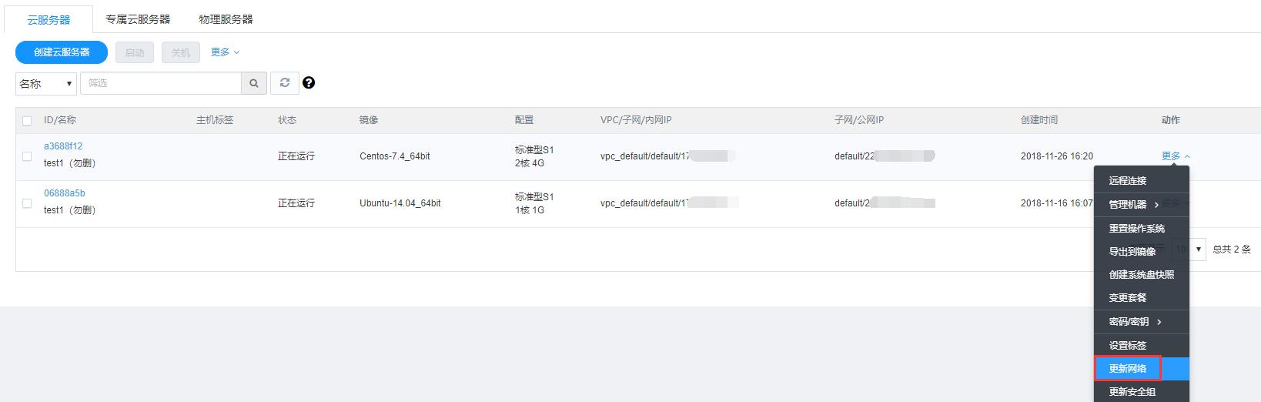Viewport: 1261px width, 402px height.
Task: Click creation time 2018-11-16 16:07
Action: (1057, 203)
